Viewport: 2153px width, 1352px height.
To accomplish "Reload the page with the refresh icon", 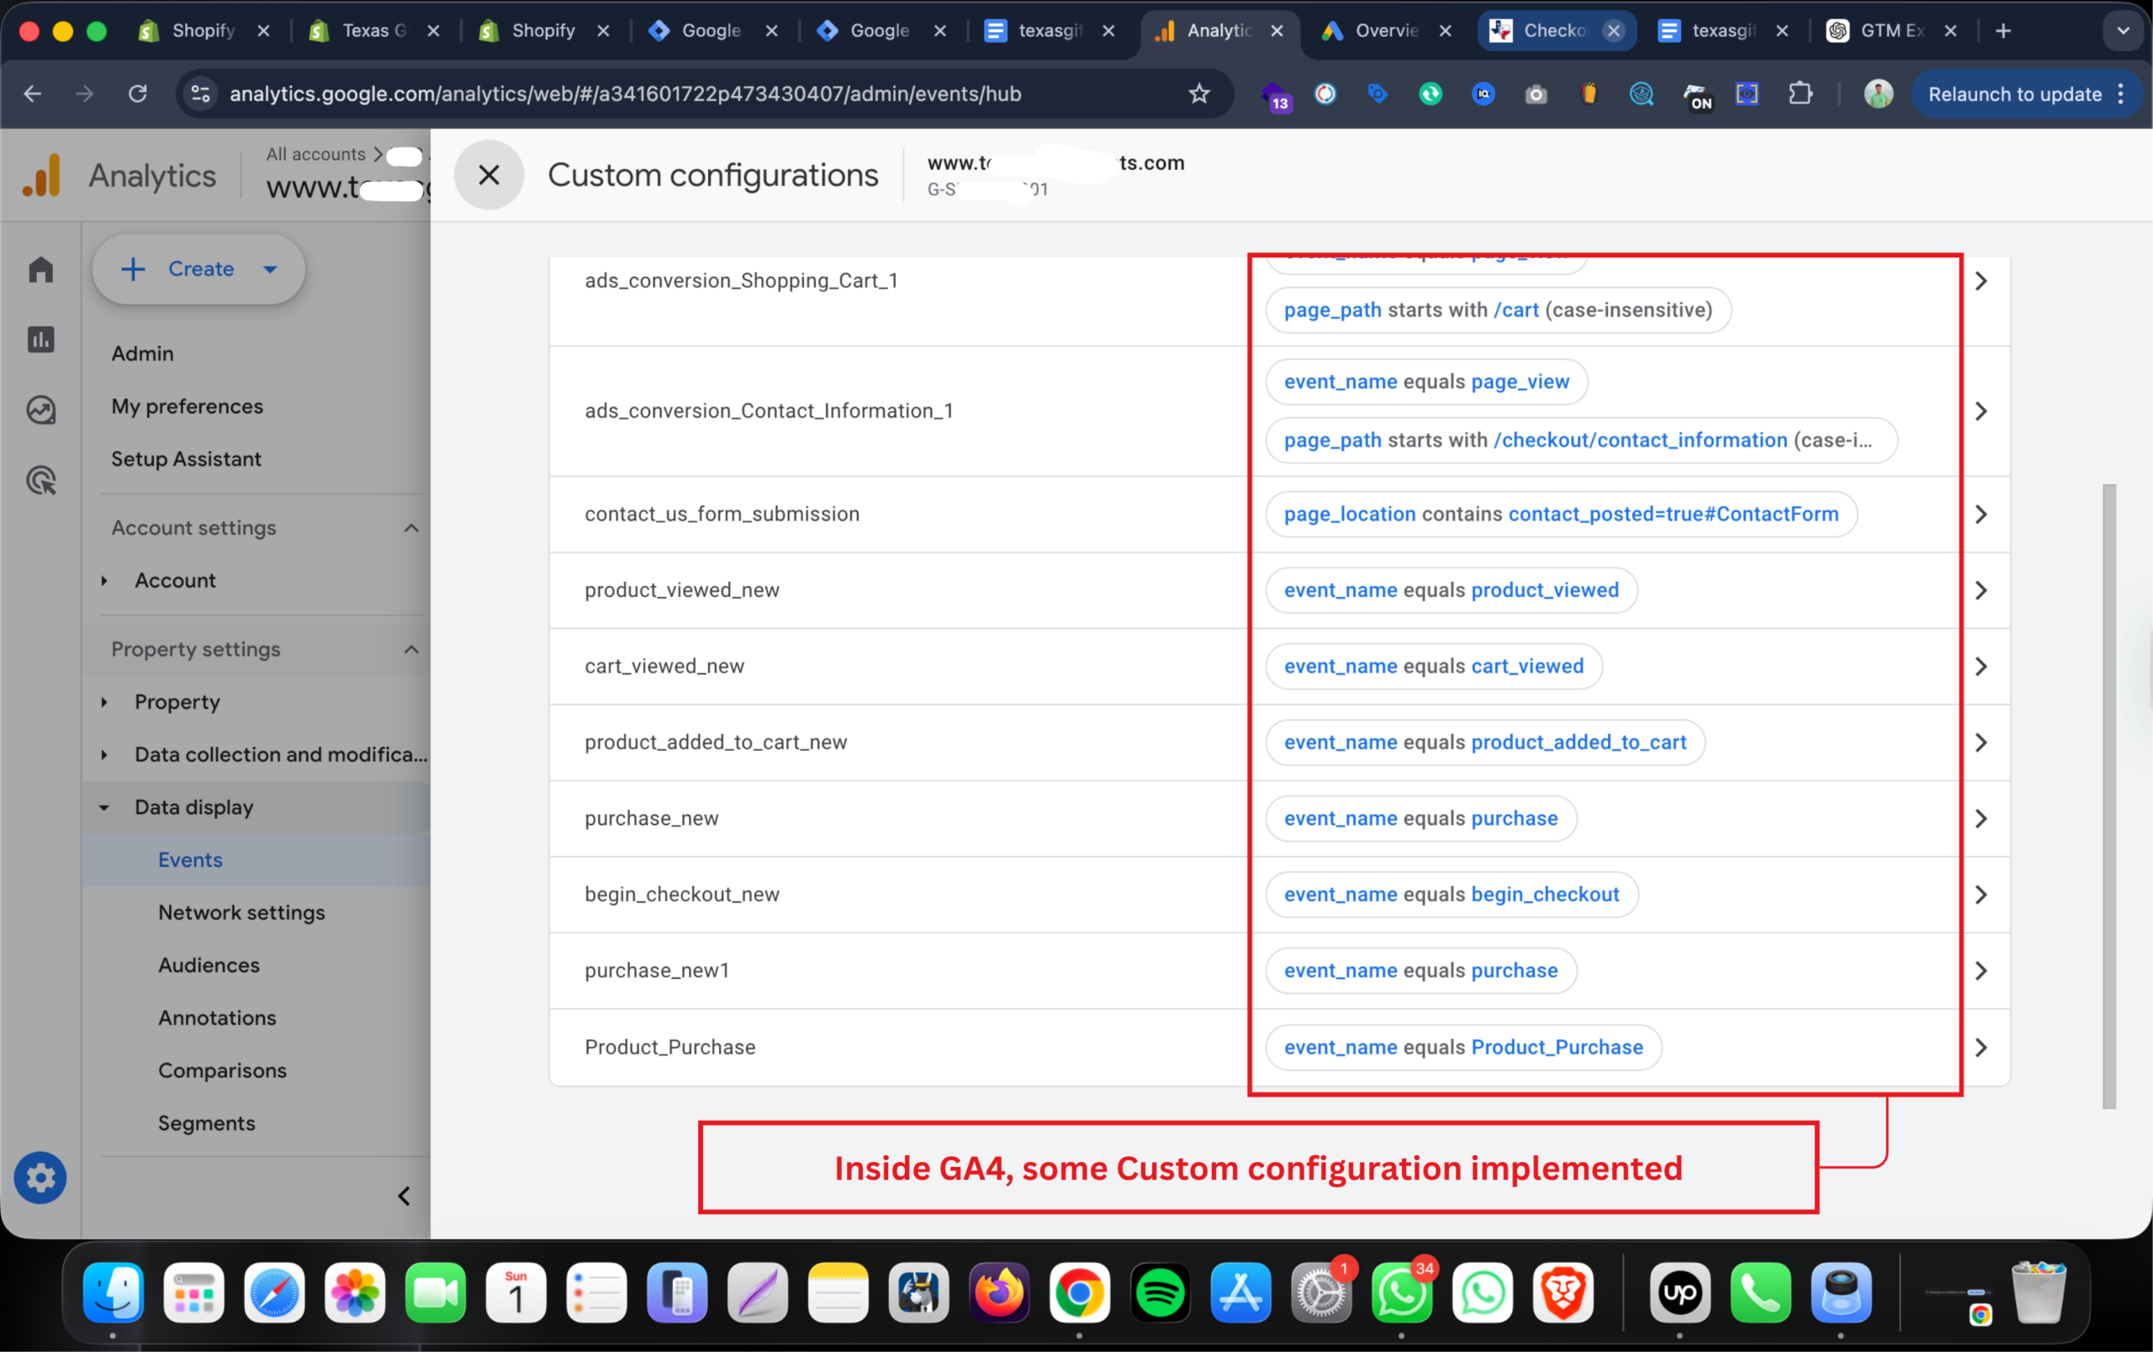I will click(138, 94).
